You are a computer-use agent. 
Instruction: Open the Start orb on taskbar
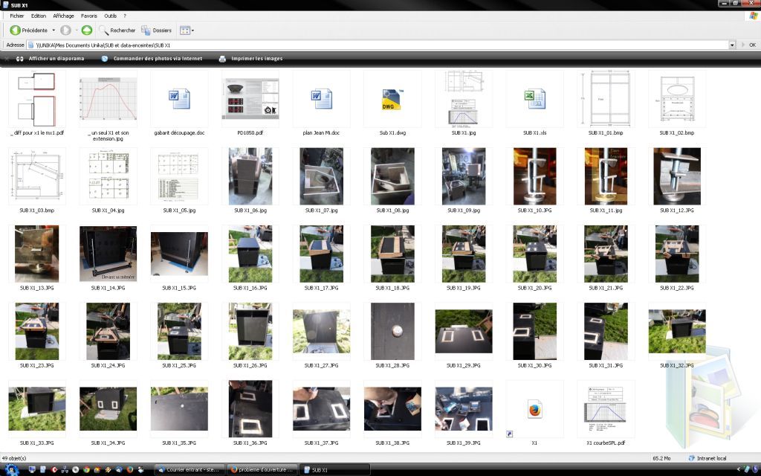[11, 470]
